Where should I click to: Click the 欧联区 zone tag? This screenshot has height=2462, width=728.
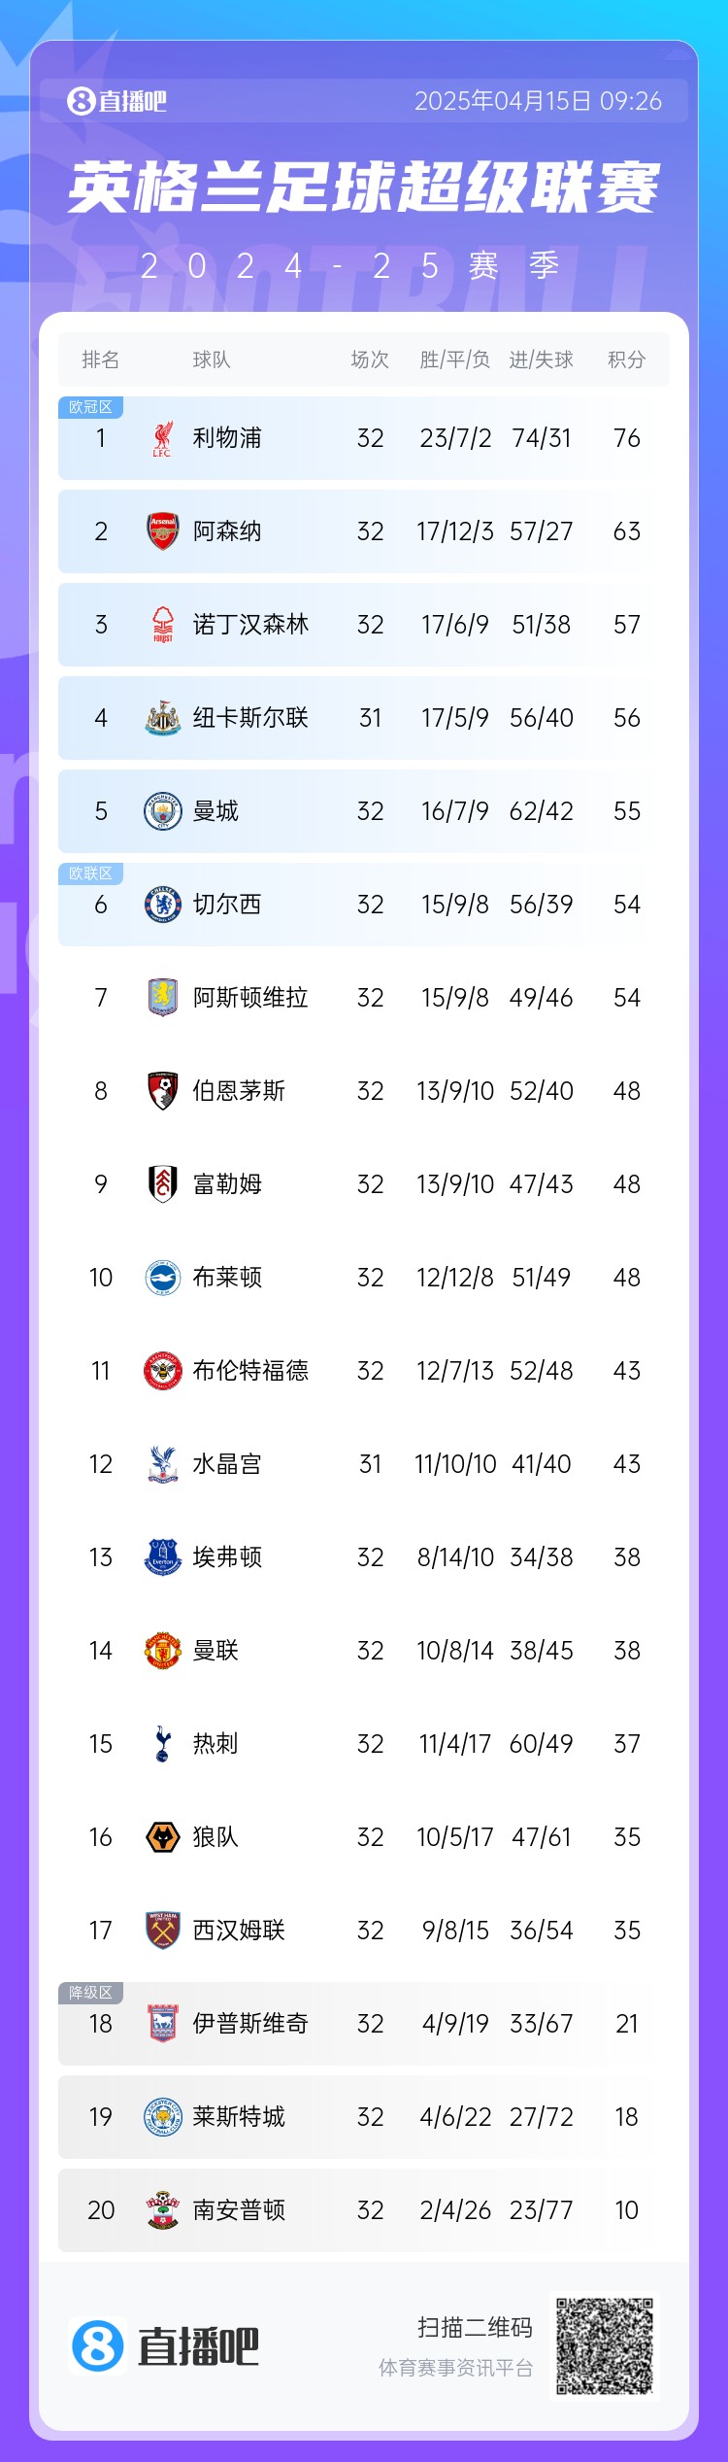90,873
